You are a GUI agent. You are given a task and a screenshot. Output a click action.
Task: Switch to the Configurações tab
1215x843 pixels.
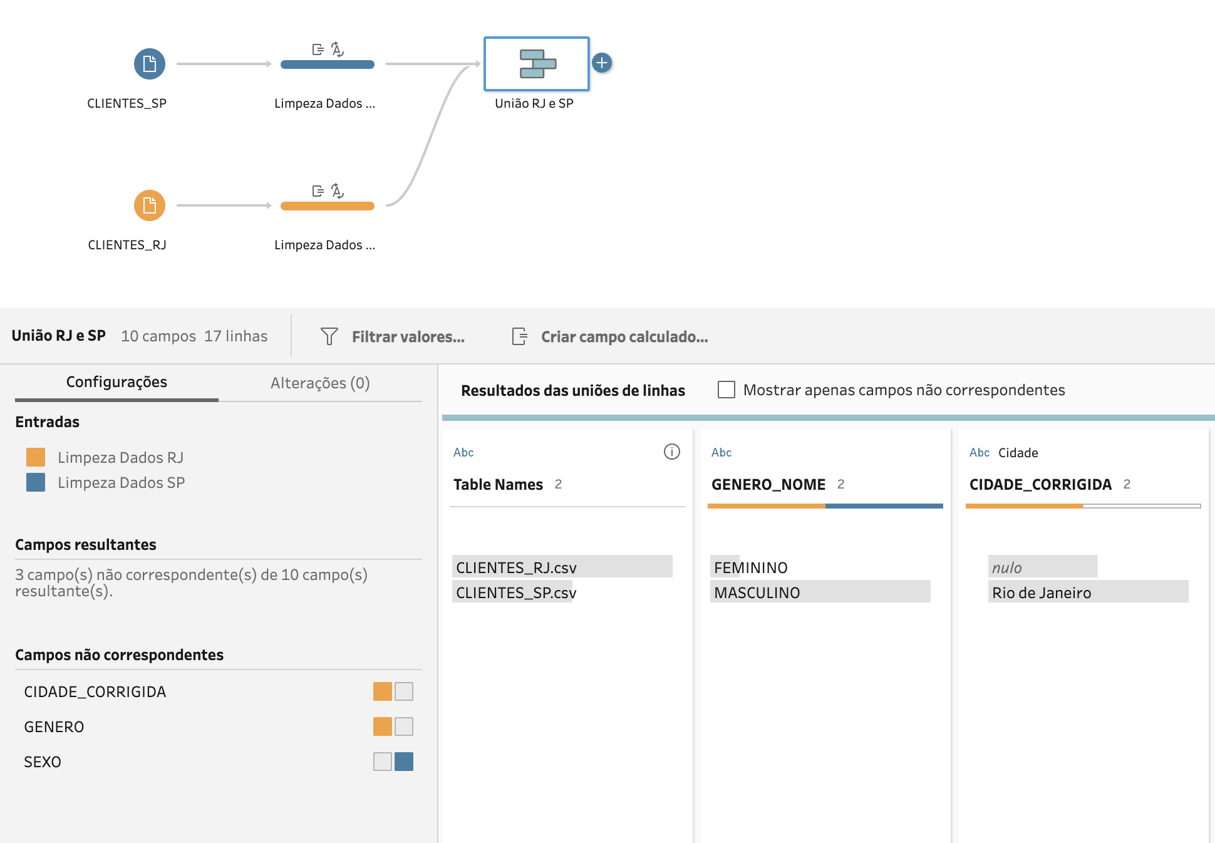click(x=116, y=382)
